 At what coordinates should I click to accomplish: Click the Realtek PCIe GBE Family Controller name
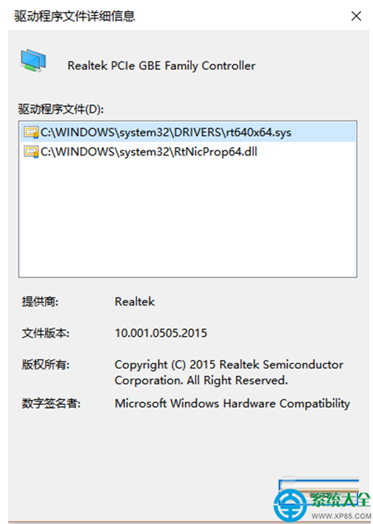point(161,65)
